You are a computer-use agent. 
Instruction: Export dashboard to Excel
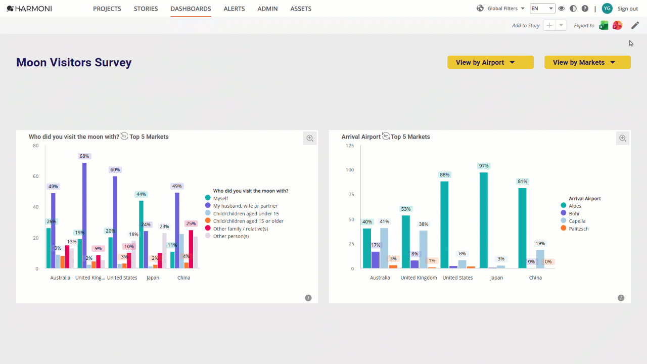point(604,25)
